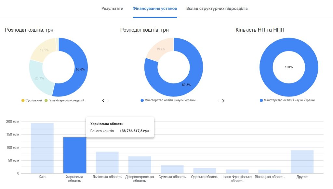
Task: Switch to the Результати tab
Action: [113, 9]
